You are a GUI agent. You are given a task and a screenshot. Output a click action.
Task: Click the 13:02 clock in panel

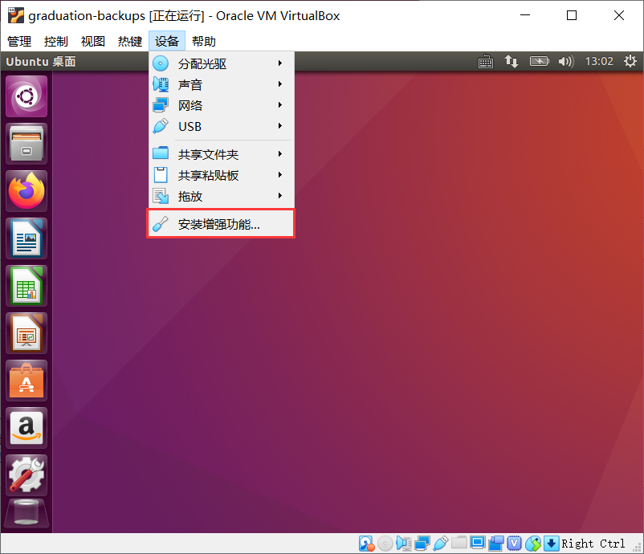[x=599, y=62]
